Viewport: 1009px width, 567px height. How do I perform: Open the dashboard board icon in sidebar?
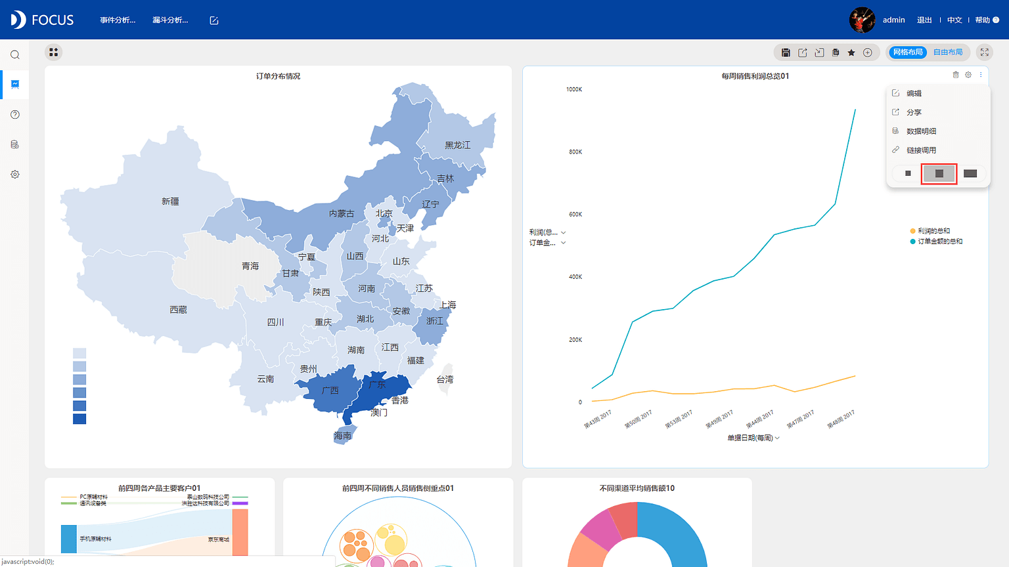click(15, 84)
